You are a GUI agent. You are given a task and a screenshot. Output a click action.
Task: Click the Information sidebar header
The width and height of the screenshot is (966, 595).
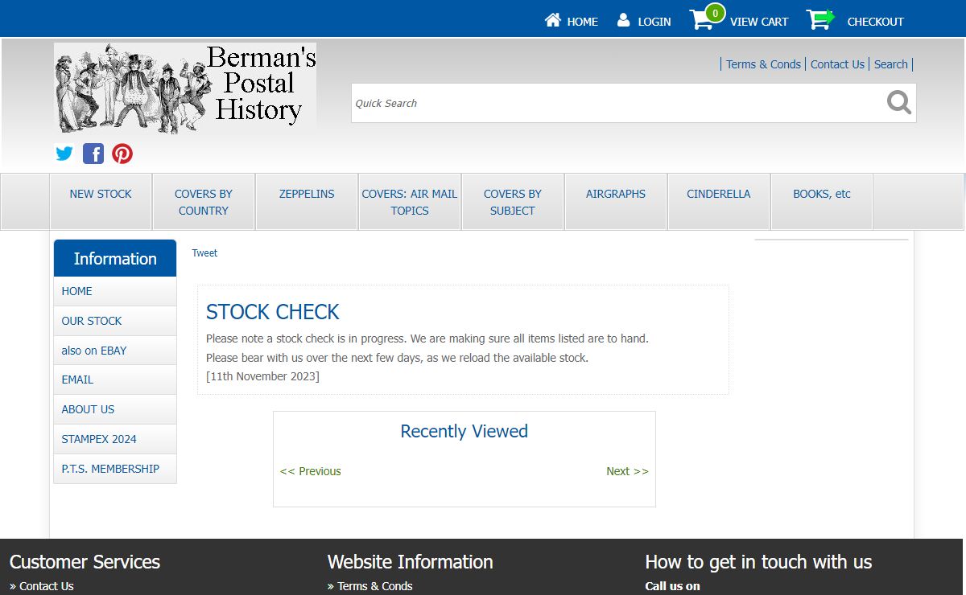[115, 258]
